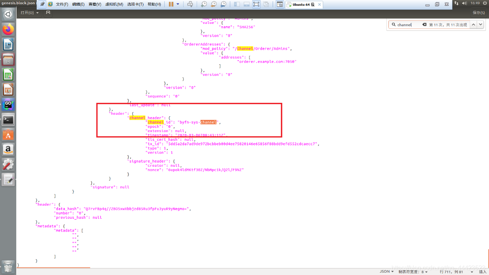
Task: Open the VM snapshot manager
Action: tap(224, 4)
